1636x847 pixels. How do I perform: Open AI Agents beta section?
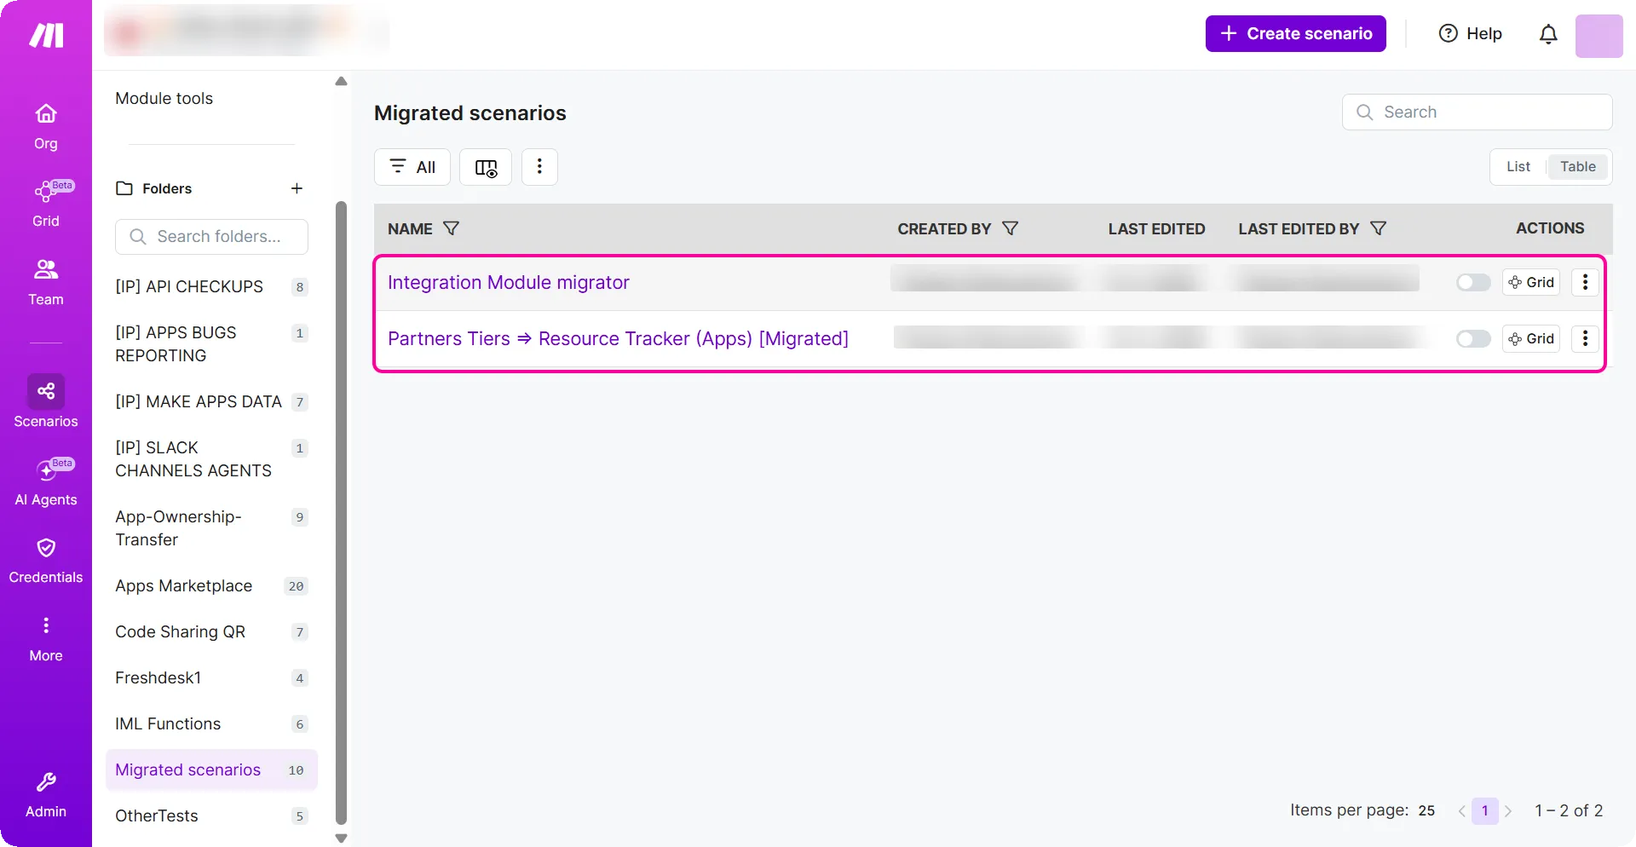coord(46,482)
